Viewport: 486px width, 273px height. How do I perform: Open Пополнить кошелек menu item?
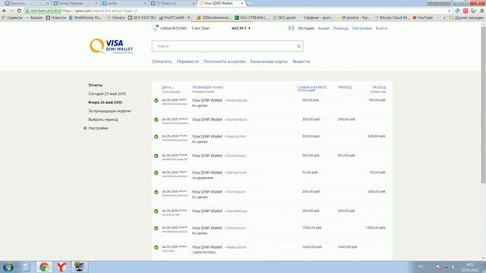pyautogui.click(x=225, y=61)
